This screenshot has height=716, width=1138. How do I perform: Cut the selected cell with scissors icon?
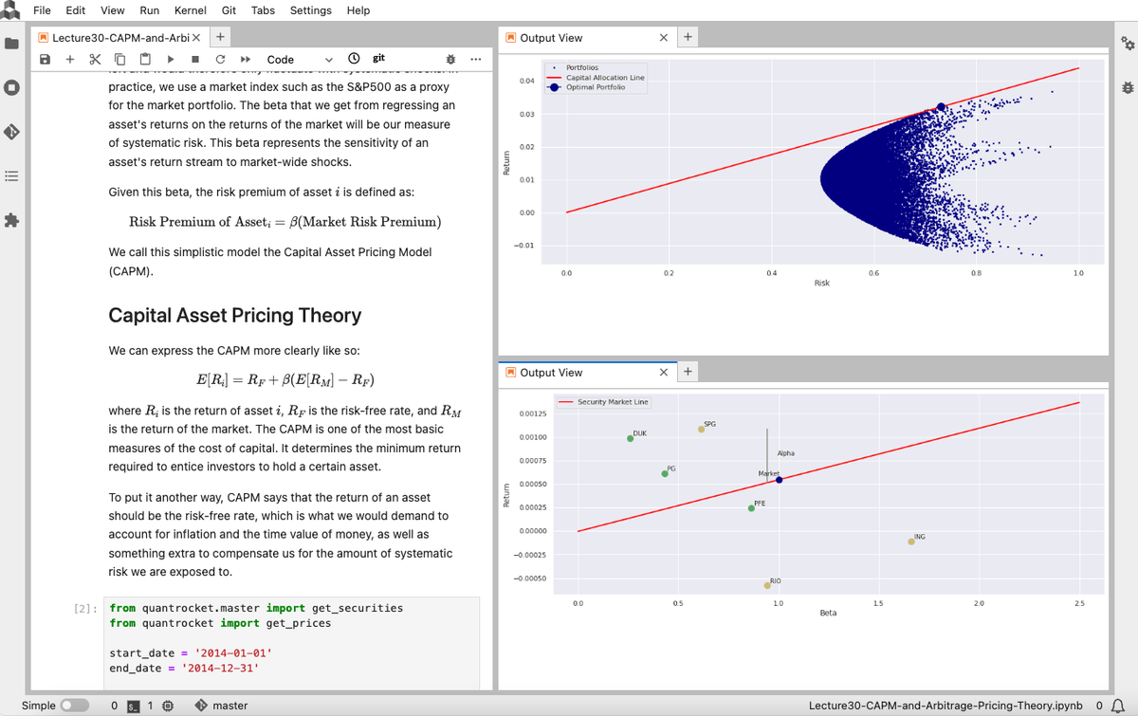95,59
